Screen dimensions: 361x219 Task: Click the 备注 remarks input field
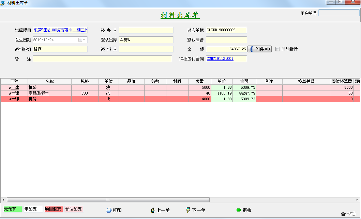click(102, 59)
